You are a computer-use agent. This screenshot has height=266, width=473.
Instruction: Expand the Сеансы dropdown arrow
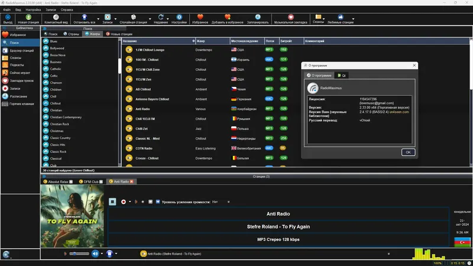(x=323, y=19)
